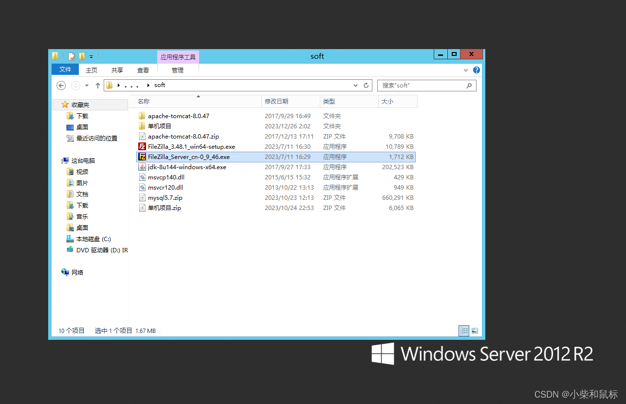
Task: Click the 这台电脑 computer icon
Action: 65,161
